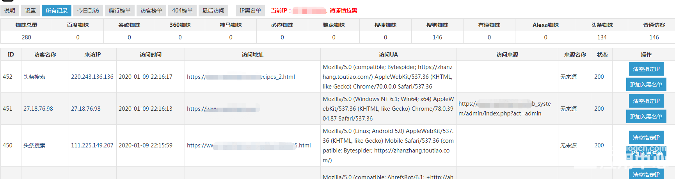Open the 访客榜单 tab
Image resolution: width=675 pixels, height=179 pixels.
[151, 11]
